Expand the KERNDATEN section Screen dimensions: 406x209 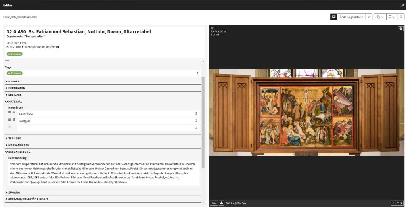(x=17, y=88)
